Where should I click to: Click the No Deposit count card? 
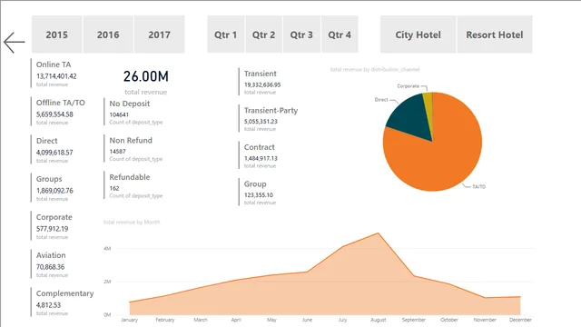(x=134, y=112)
